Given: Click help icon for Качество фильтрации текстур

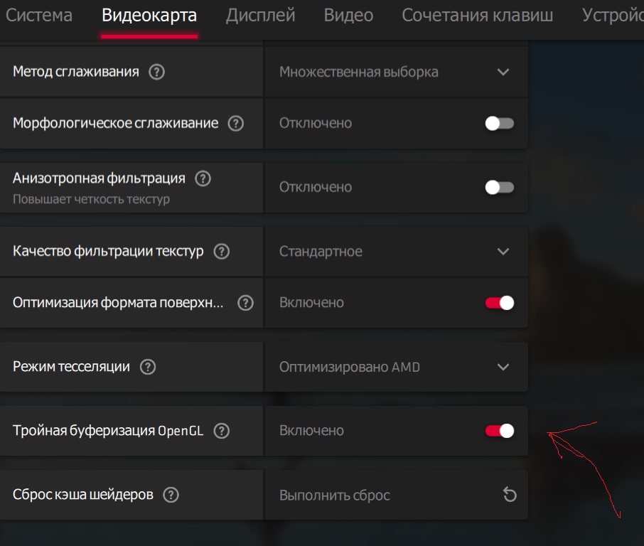Looking at the screenshot, I should click(222, 251).
